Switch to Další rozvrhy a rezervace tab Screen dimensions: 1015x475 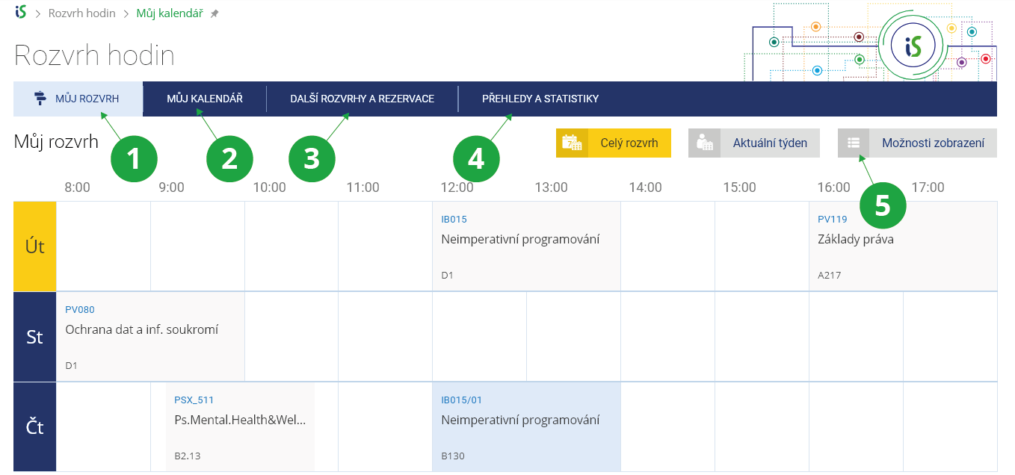362,99
